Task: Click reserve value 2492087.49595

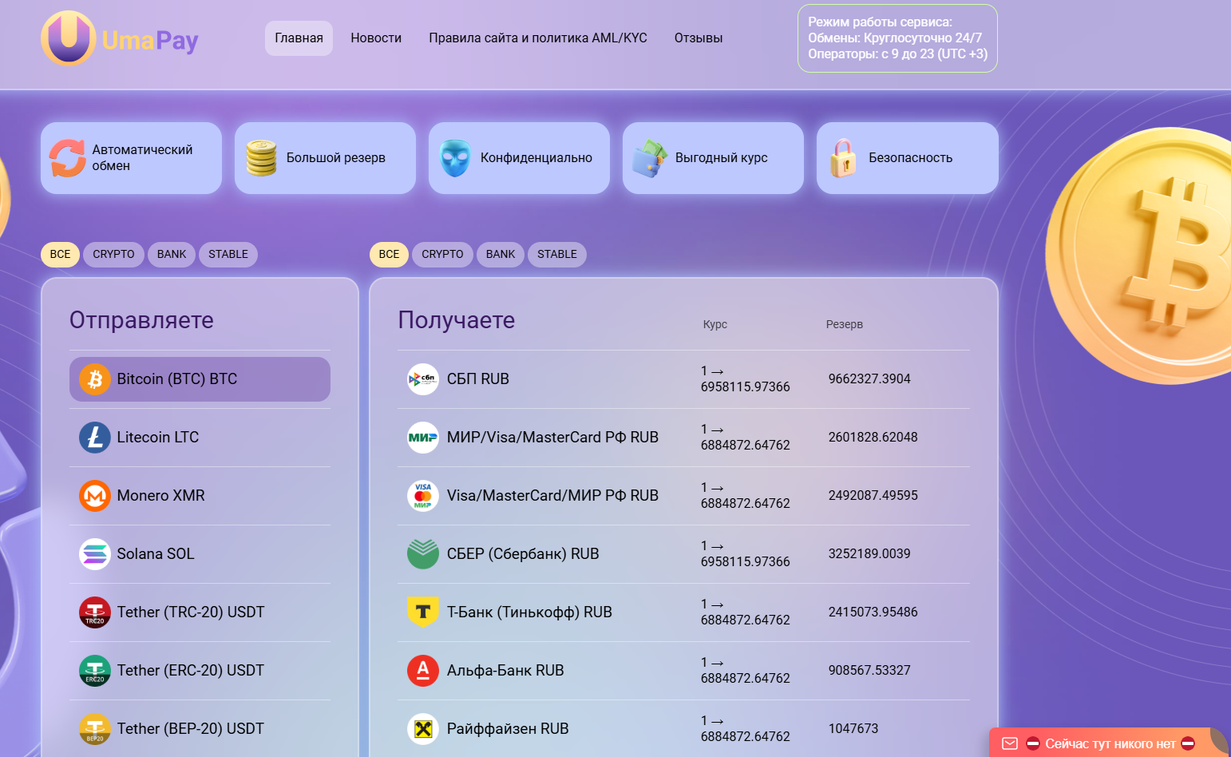Action: 873,496
